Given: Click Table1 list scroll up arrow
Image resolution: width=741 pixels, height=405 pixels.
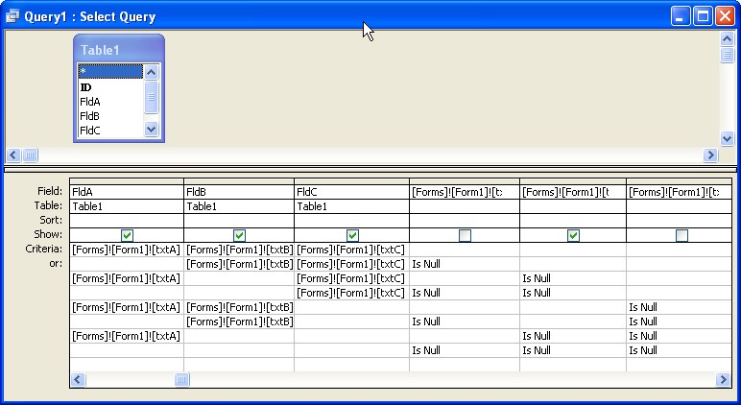Looking at the screenshot, I should tap(152, 72).
